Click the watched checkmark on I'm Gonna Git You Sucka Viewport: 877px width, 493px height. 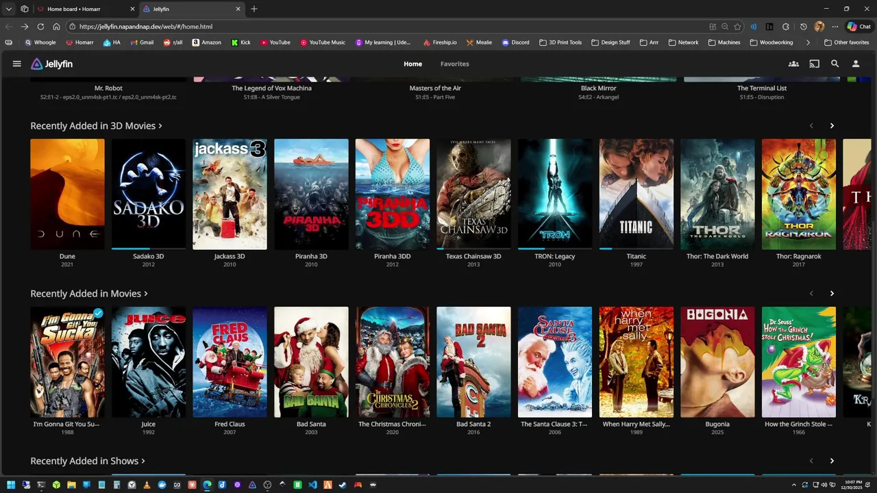tap(98, 314)
